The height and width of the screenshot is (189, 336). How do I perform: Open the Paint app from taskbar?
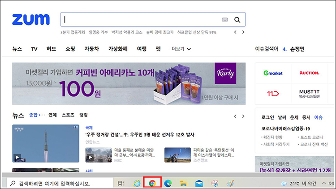tap(230, 184)
